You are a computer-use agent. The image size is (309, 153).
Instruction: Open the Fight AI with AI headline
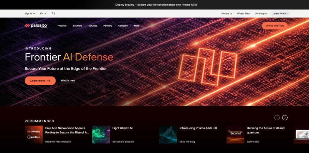tap(123, 128)
